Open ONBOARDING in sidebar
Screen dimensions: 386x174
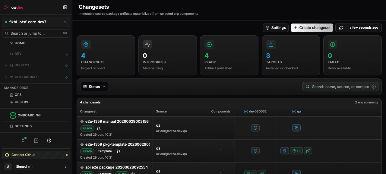(x=25, y=115)
